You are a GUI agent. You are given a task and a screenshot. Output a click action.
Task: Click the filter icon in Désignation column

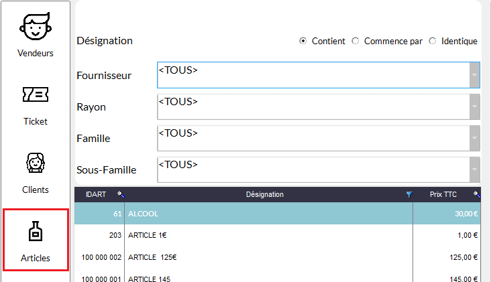pyautogui.click(x=408, y=195)
